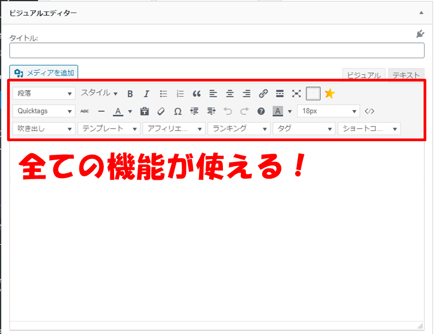Click the insert link icon
This screenshot has height=334, width=435.
tap(263, 93)
